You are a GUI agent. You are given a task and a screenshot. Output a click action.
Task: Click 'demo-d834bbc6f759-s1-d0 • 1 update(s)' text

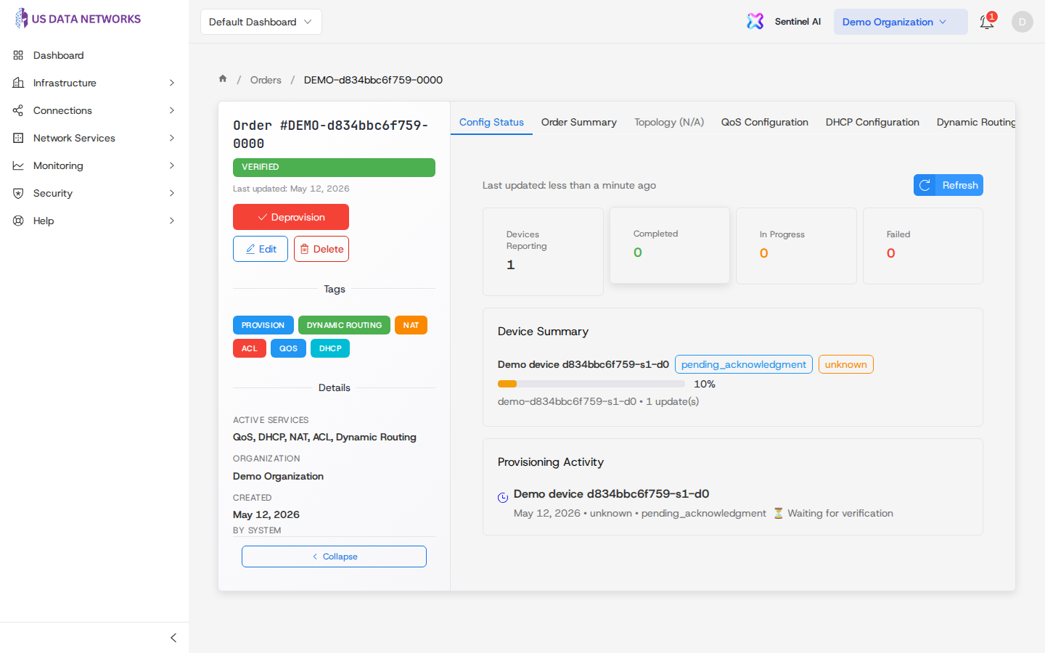[598, 401]
